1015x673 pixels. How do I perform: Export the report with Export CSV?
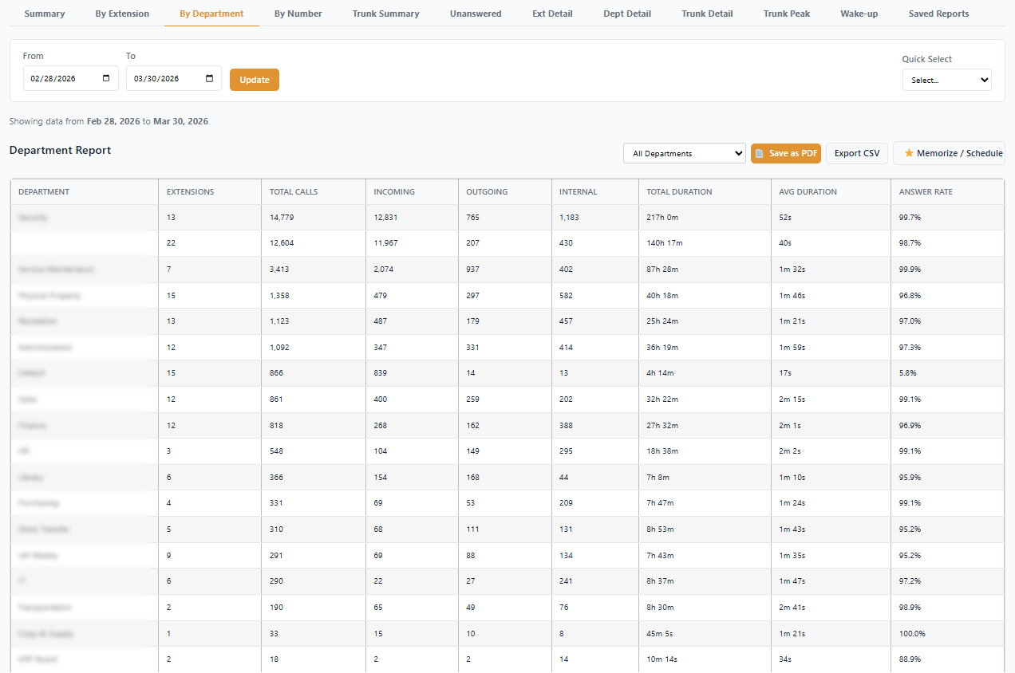point(856,153)
